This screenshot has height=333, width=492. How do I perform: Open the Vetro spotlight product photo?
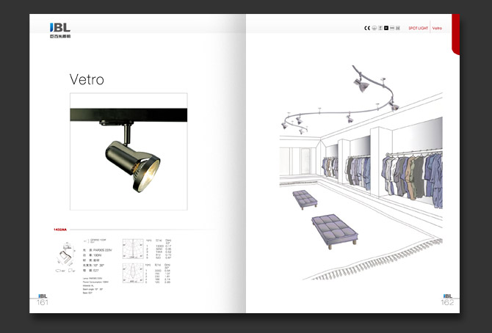click(x=128, y=150)
